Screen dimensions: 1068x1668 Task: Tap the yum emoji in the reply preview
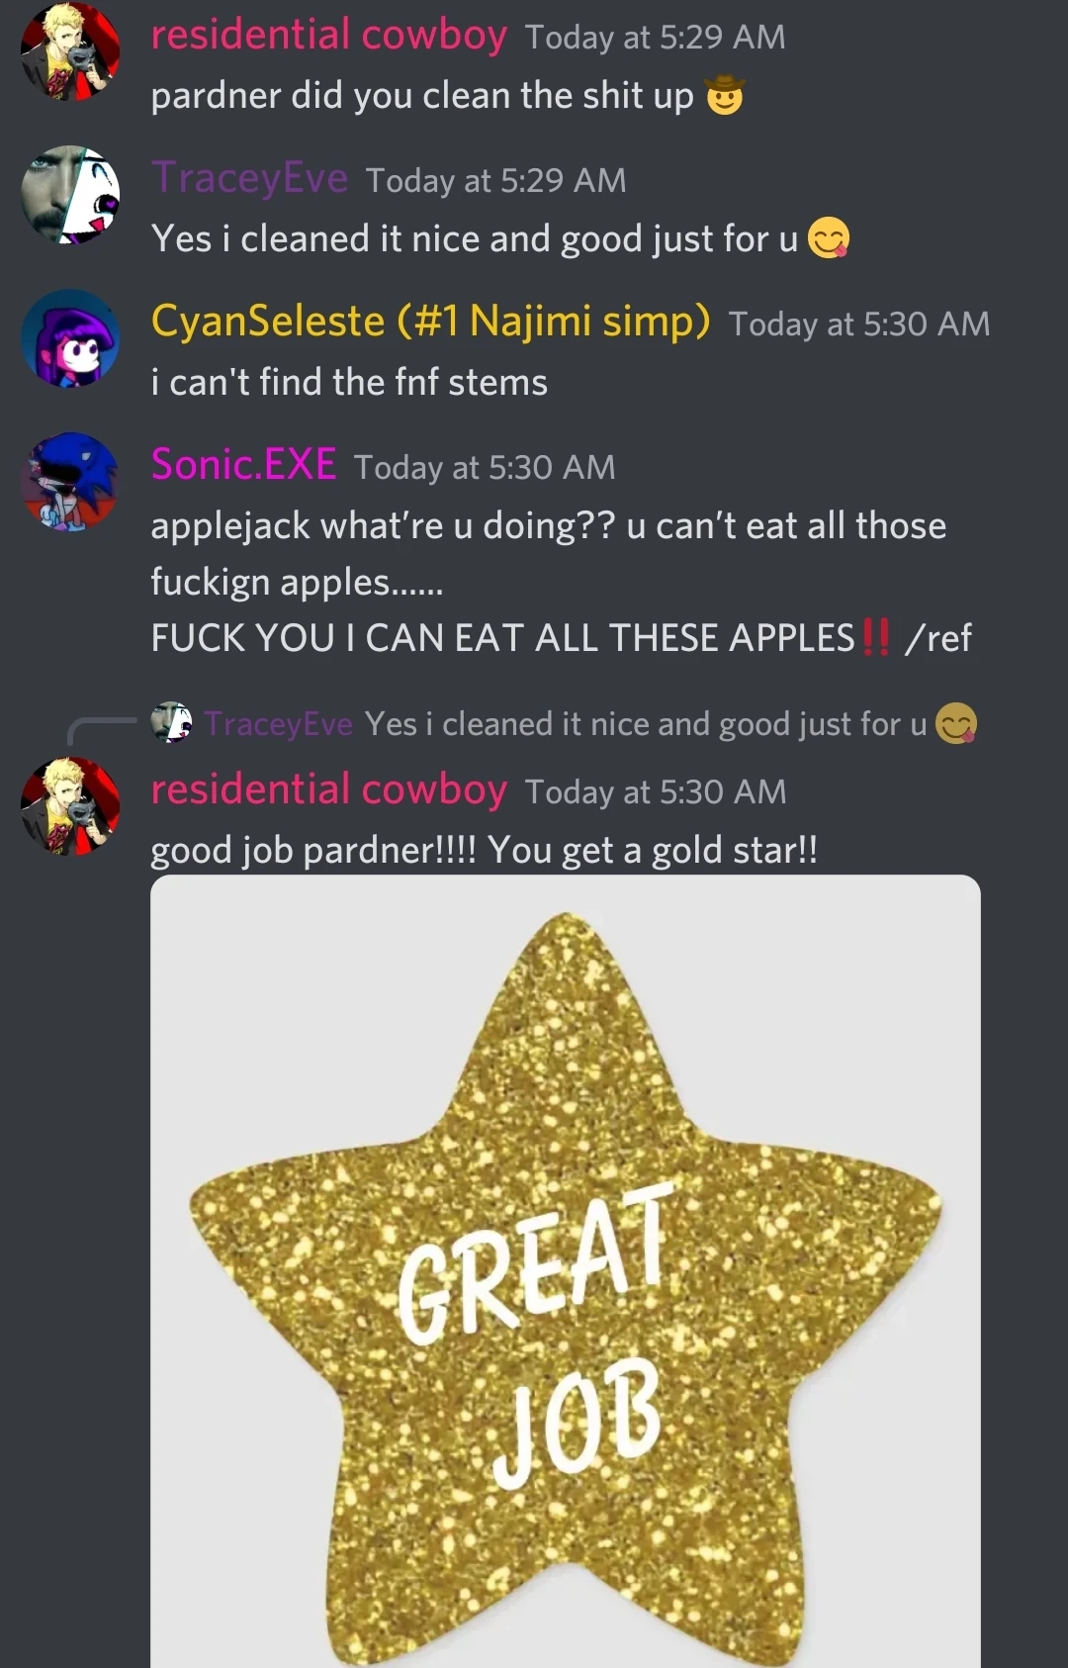pyautogui.click(x=956, y=723)
